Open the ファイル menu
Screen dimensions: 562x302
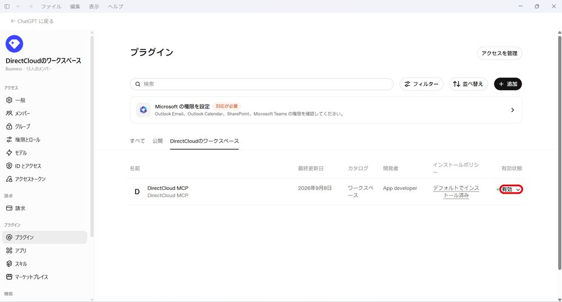[x=51, y=6]
